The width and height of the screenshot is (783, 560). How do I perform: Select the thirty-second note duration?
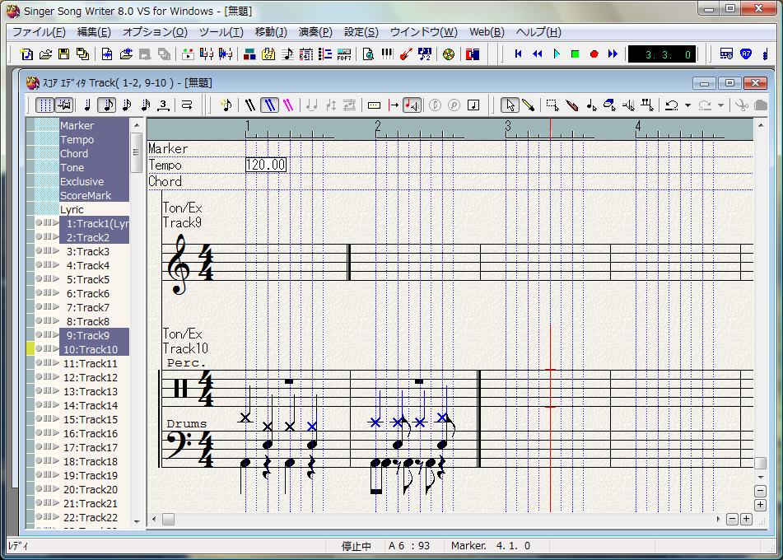(x=145, y=105)
